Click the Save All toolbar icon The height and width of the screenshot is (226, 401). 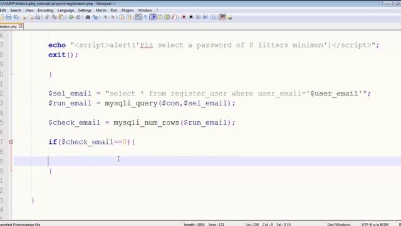[16, 17]
